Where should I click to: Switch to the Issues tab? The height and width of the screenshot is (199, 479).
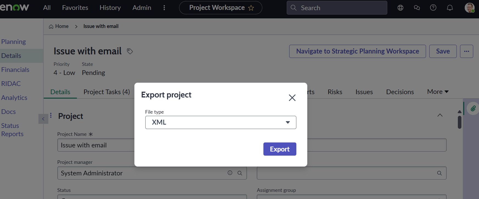pos(364,92)
